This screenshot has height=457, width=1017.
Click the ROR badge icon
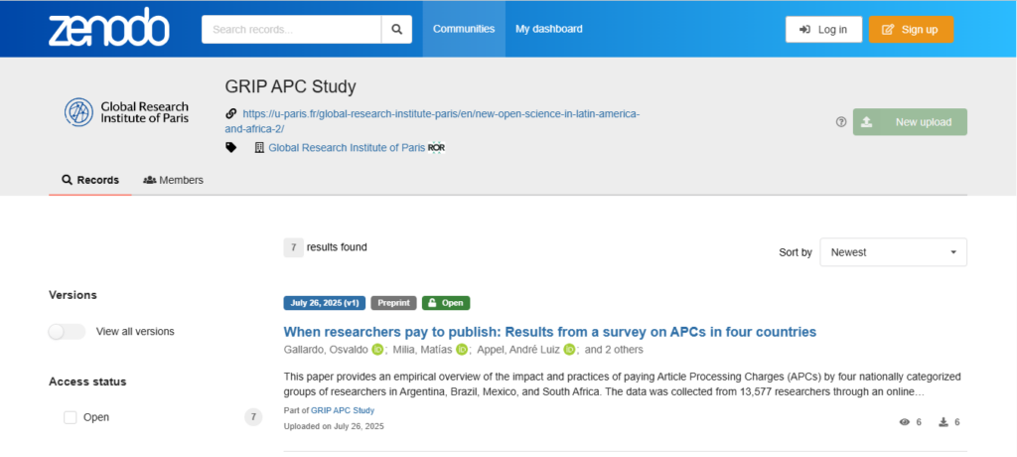pyautogui.click(x=437, y=148)
